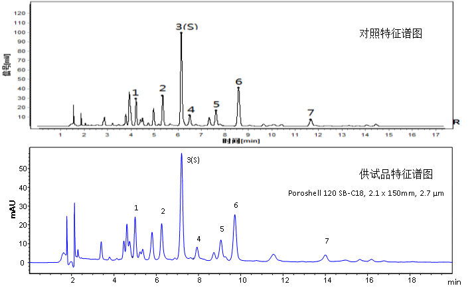Click the 时间[min] x-axis label

point(241,141)
